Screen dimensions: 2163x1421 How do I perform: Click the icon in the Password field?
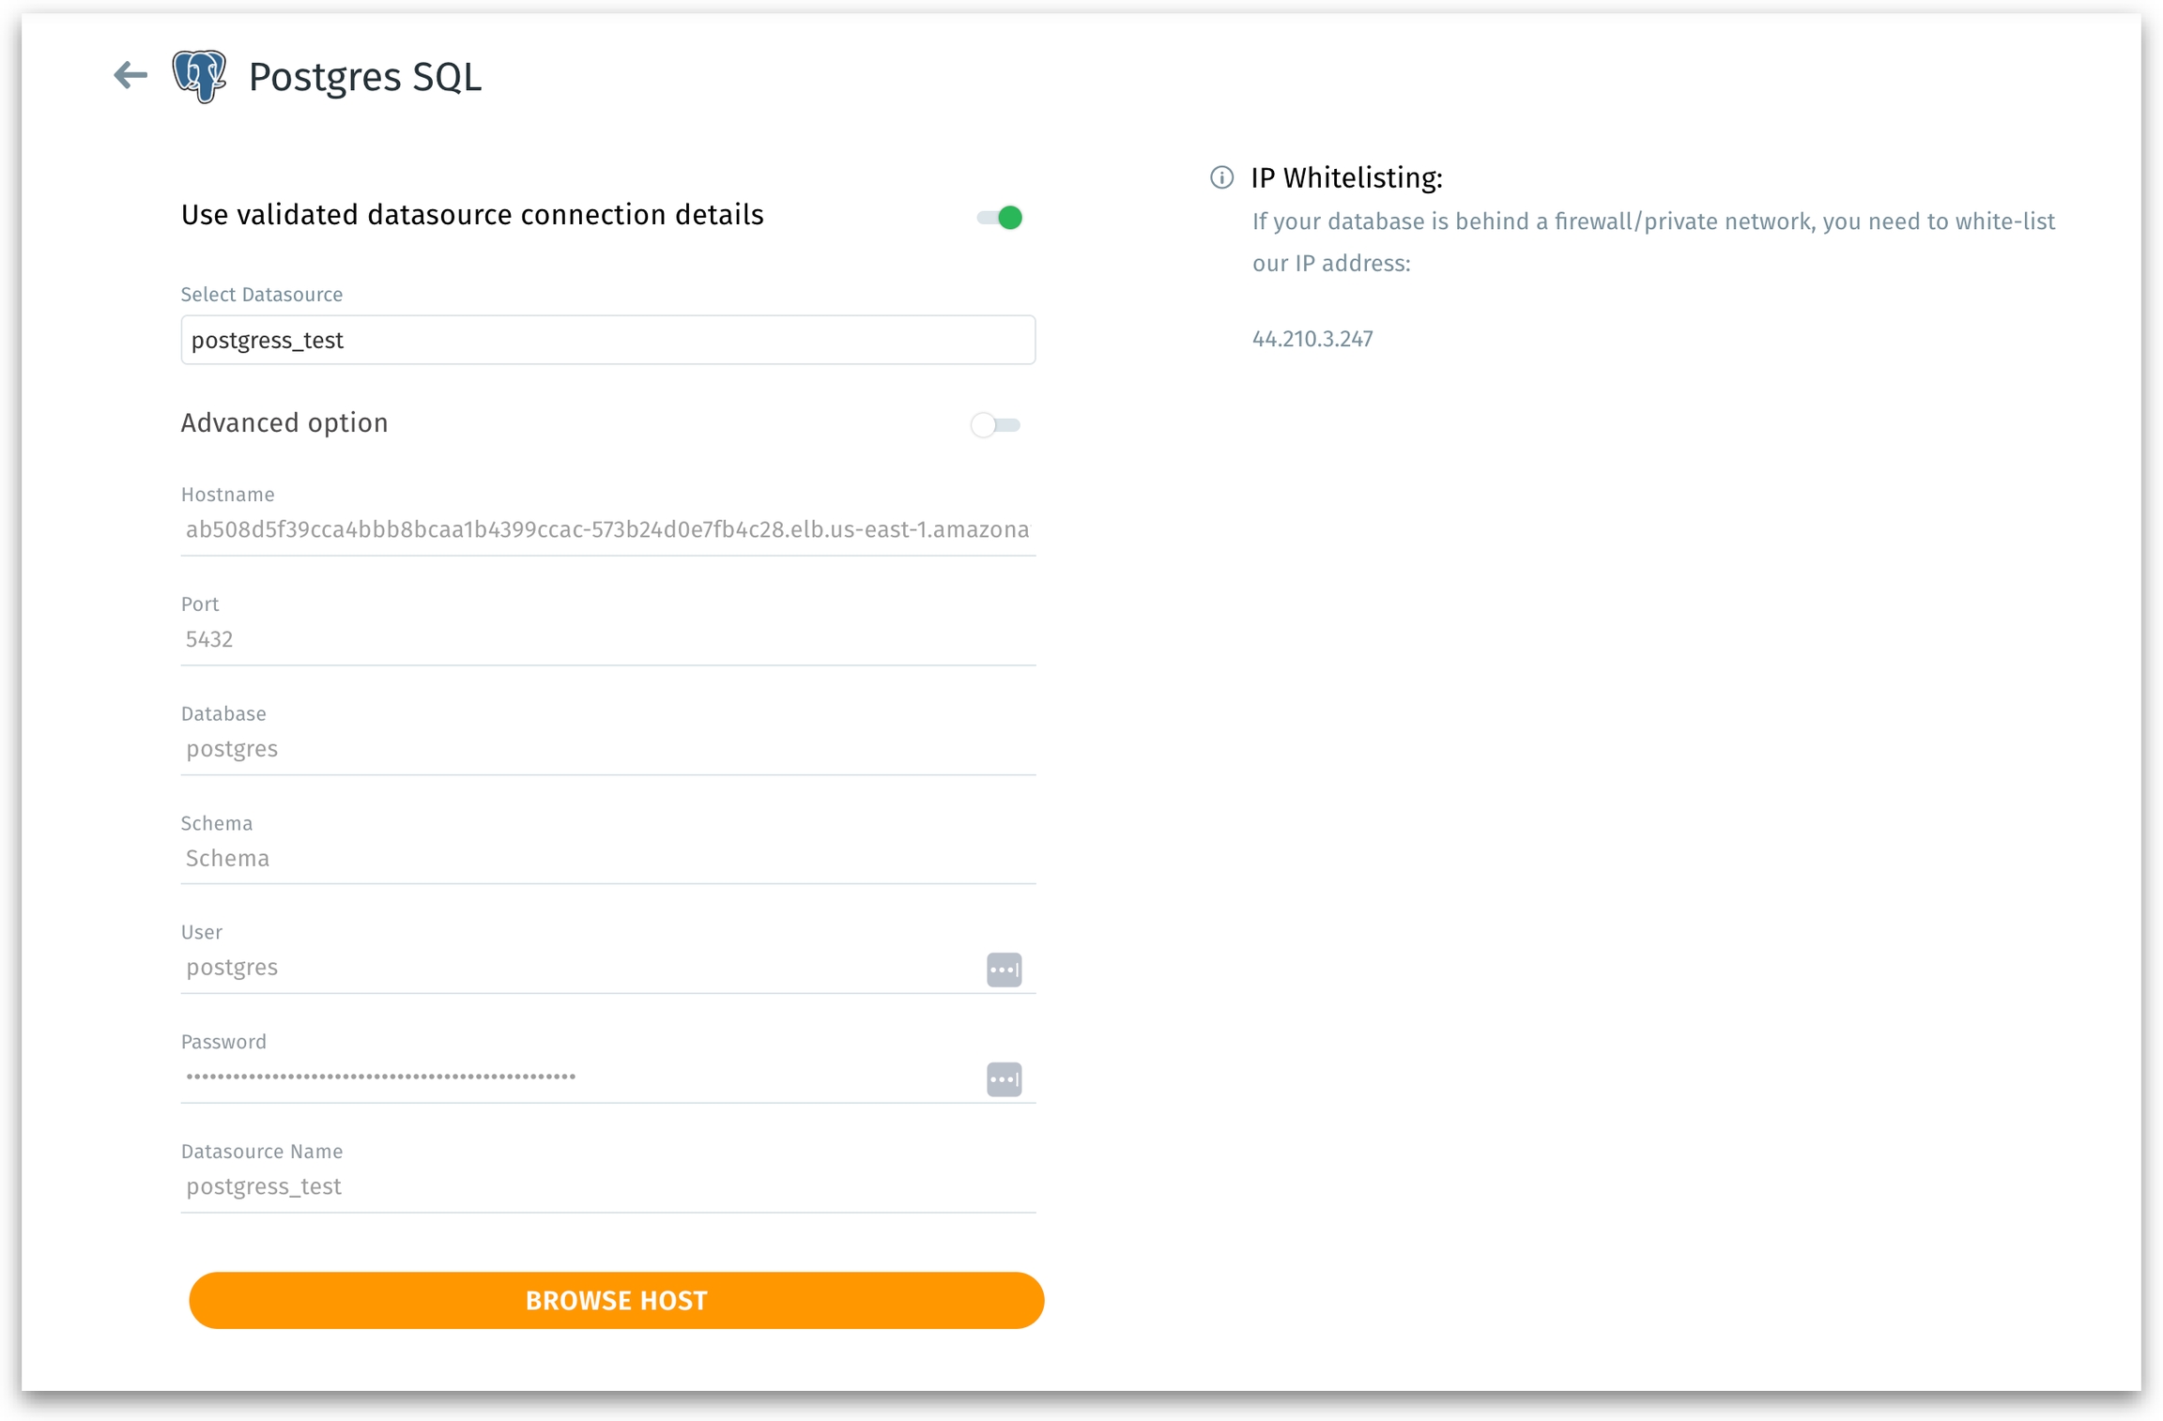coord(1003,1078)
